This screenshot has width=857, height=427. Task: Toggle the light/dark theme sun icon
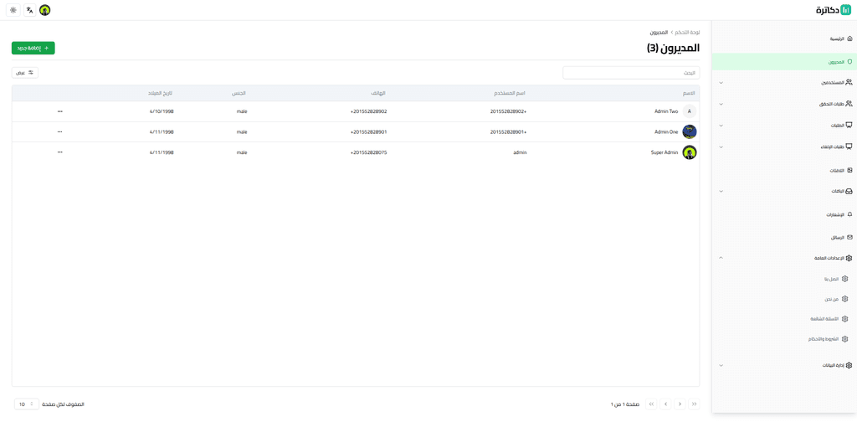pos(13,10)
